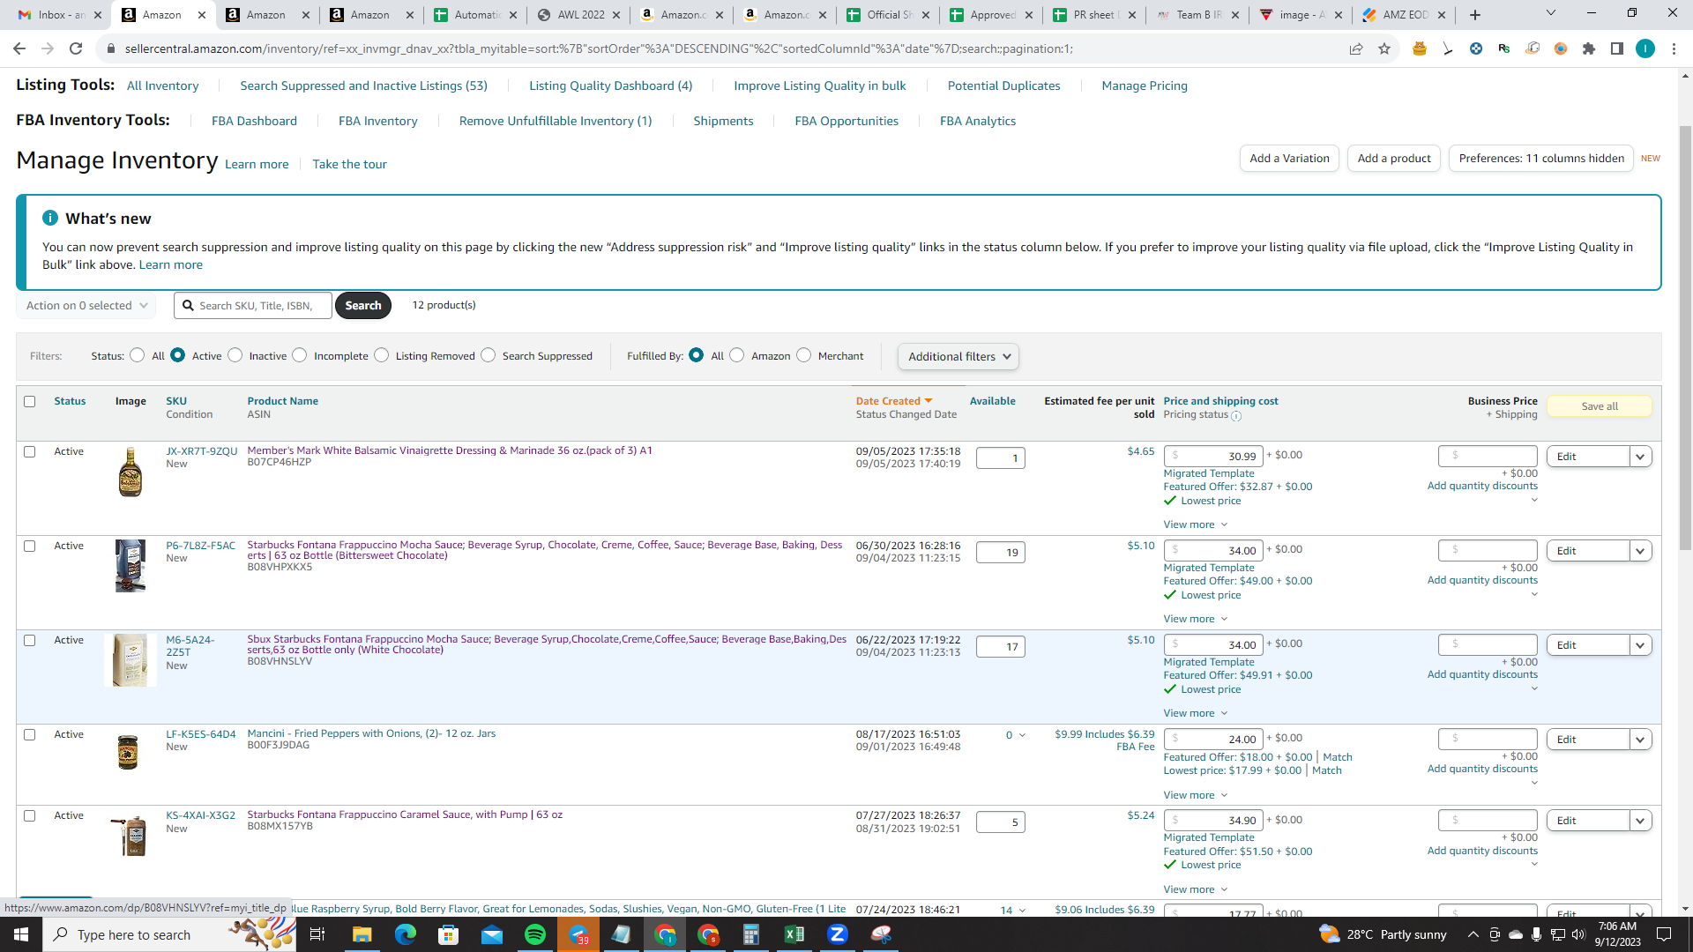This screenshot has height=952, width=1693.
Task: Open Microsoft Edge from the taskbar
Action: [406, 934]
